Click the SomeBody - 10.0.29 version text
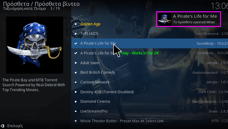 point(212,53)
